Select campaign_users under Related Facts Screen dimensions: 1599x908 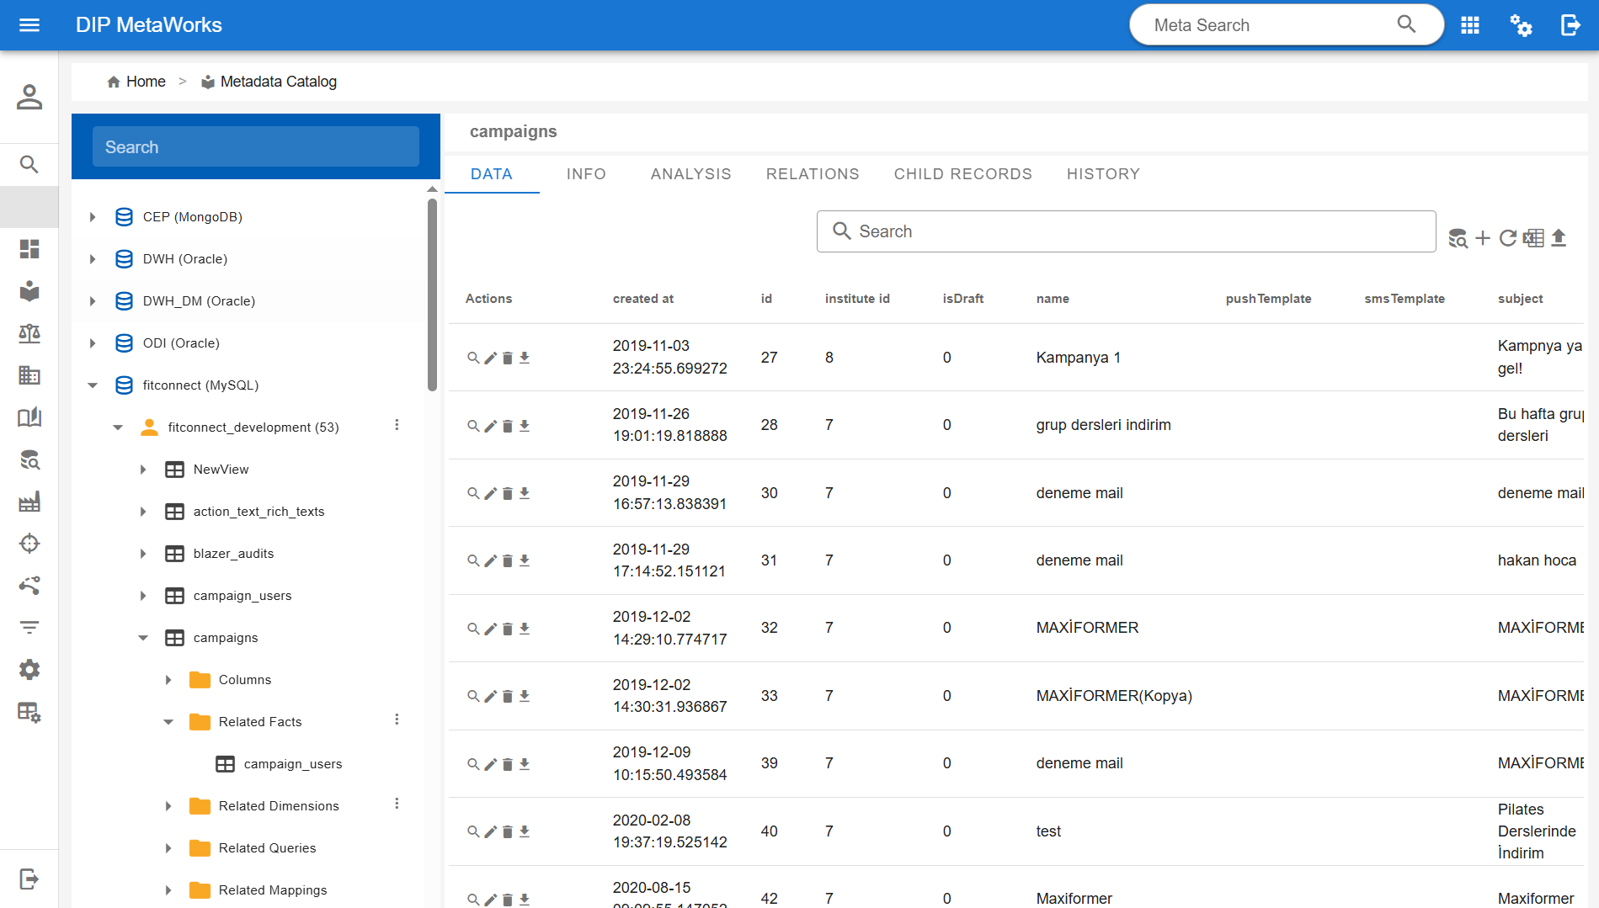click(293, 764)
